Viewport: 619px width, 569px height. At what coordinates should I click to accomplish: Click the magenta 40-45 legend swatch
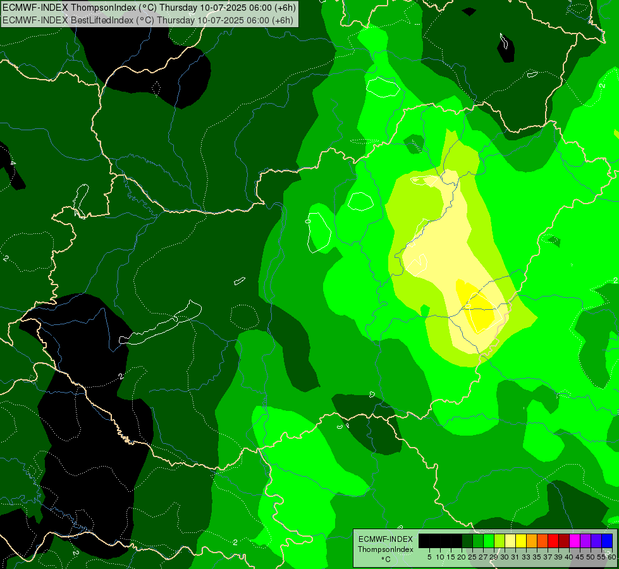point(574,541)
